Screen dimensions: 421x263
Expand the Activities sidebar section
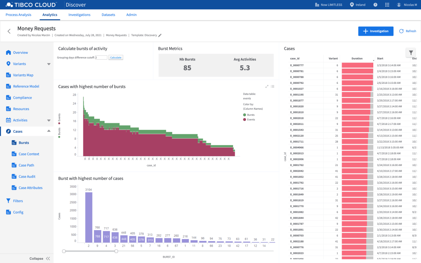pos(49,120)
